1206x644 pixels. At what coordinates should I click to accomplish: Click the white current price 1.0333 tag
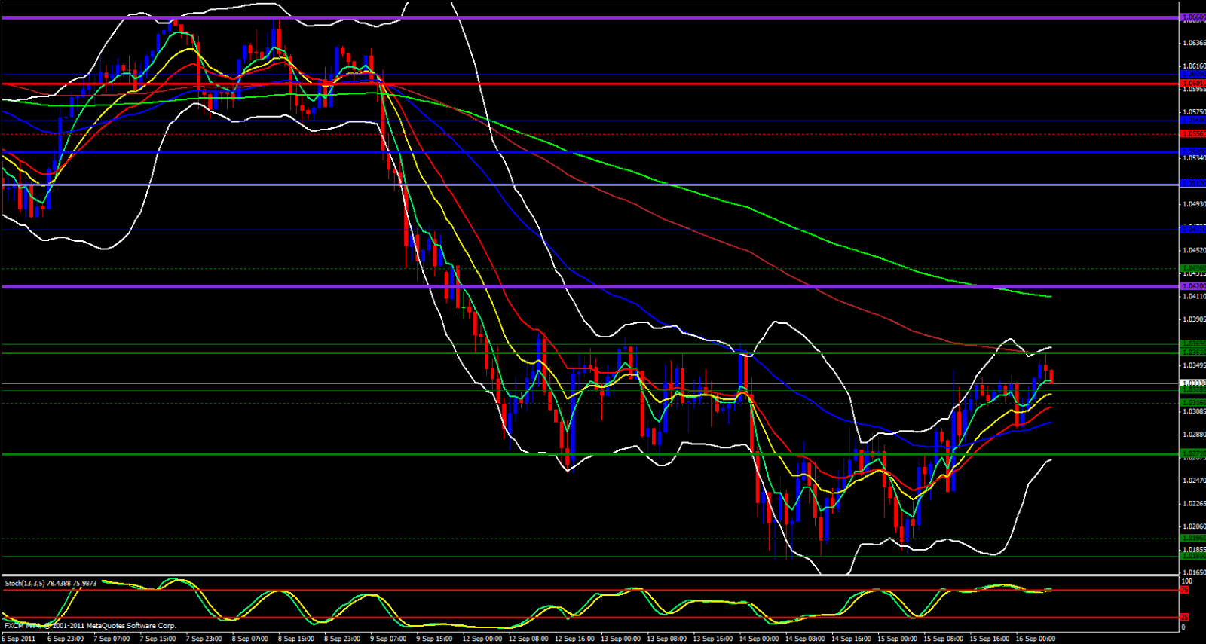[1192, 383]
